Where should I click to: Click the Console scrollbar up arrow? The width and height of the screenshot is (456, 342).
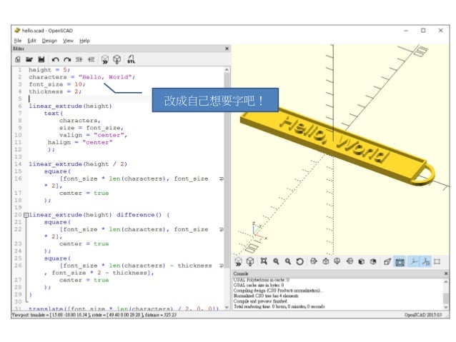pos(446,281)
